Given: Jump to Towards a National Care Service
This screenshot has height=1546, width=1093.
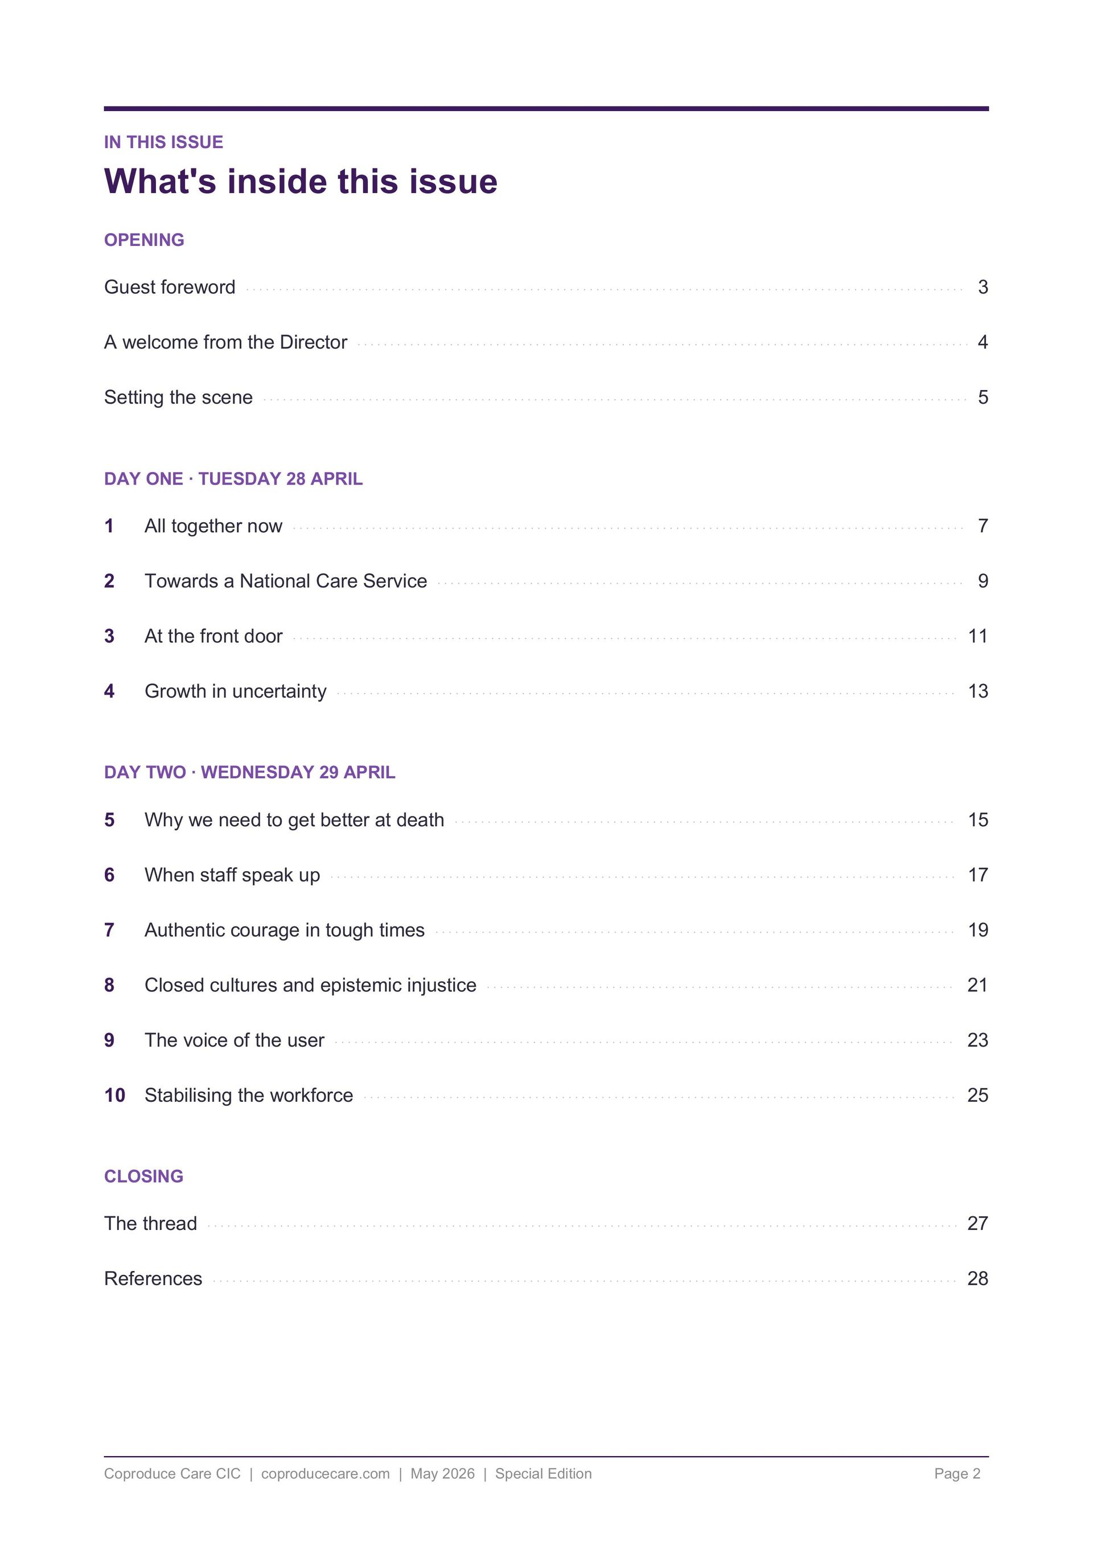Looking at the screenshot, I should pyautogui.click(x=546, y=581).
